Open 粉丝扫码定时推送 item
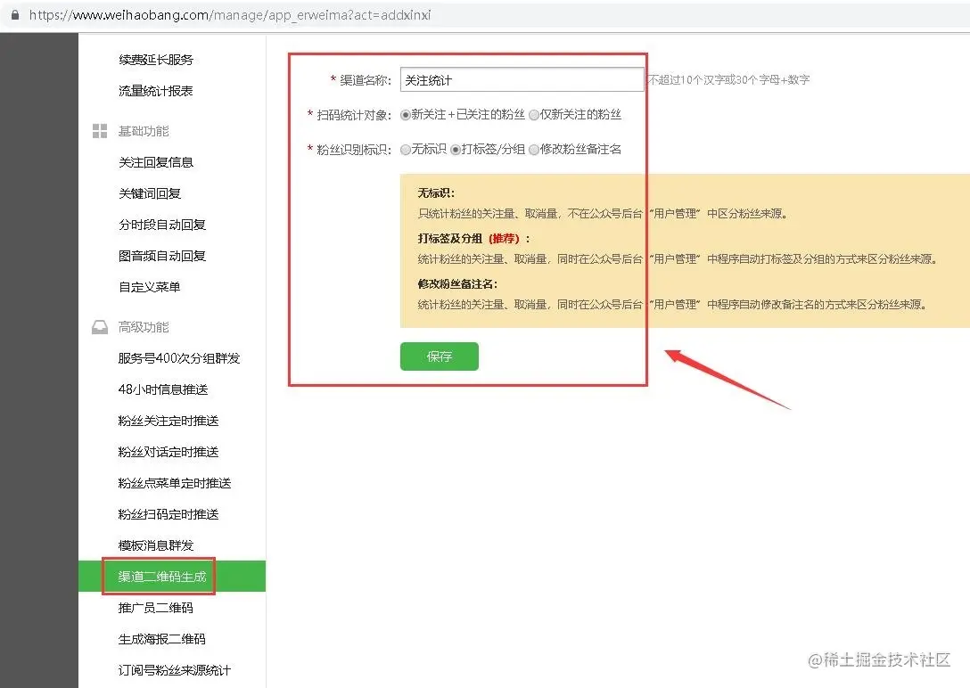The image size is (970, 688). 169,514
